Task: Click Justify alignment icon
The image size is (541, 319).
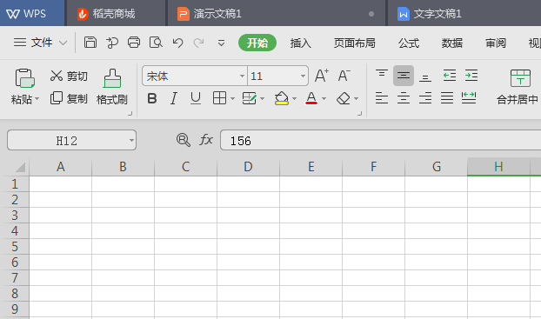Action: [x=447, y=98]
